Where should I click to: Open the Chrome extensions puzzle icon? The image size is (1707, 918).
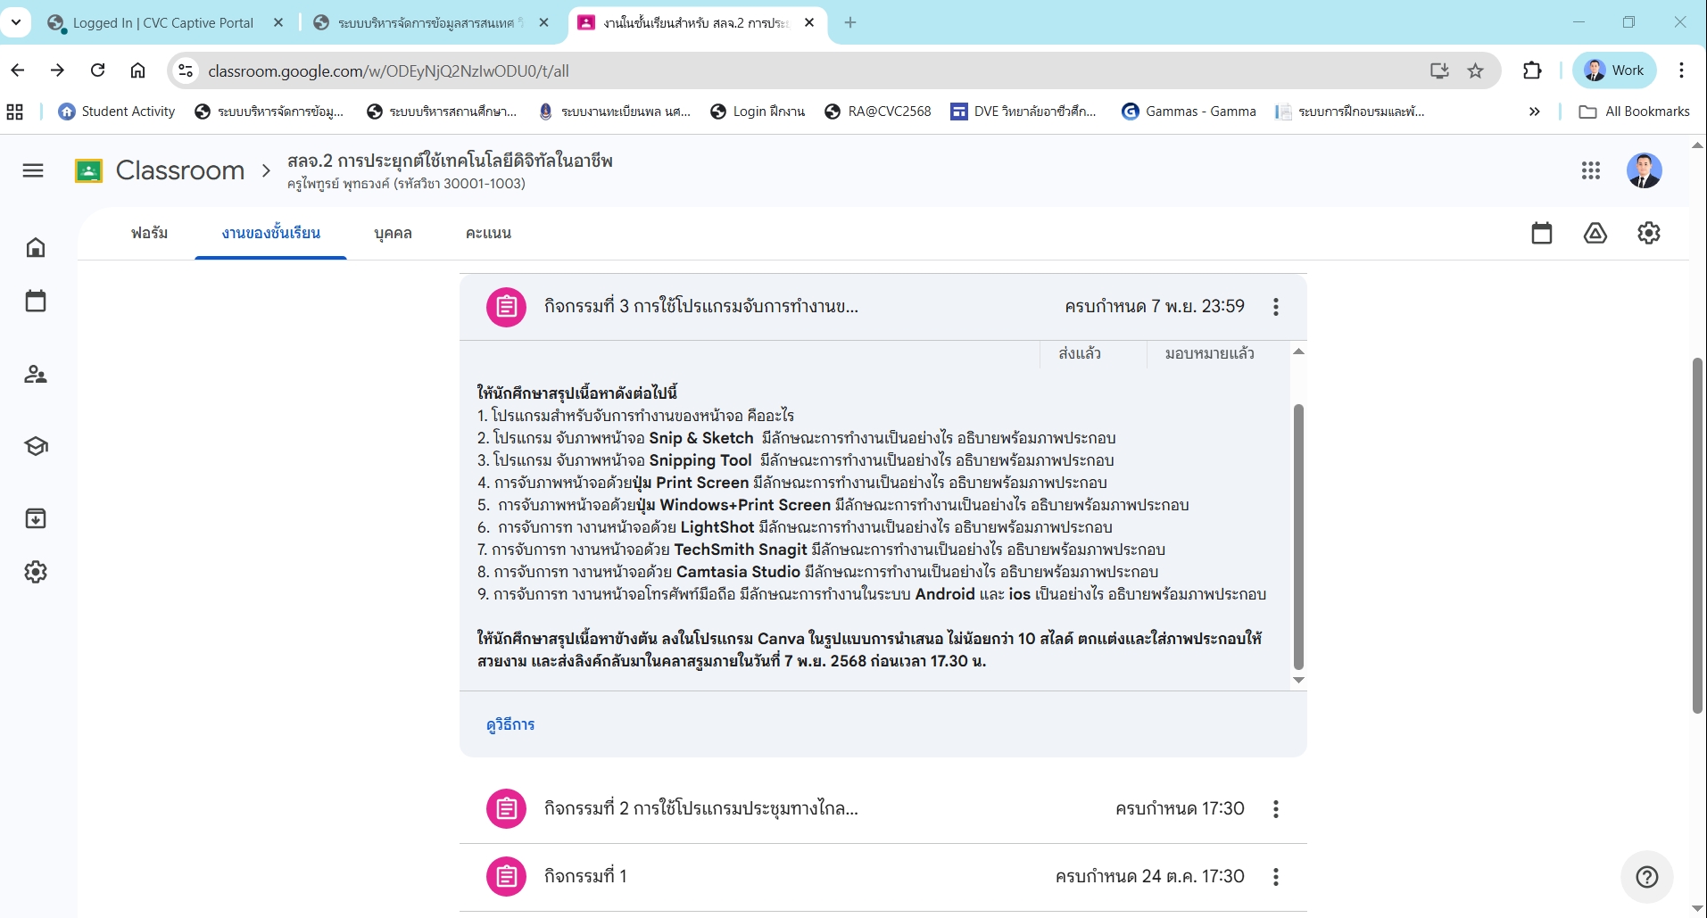[x=1532, y=70]
